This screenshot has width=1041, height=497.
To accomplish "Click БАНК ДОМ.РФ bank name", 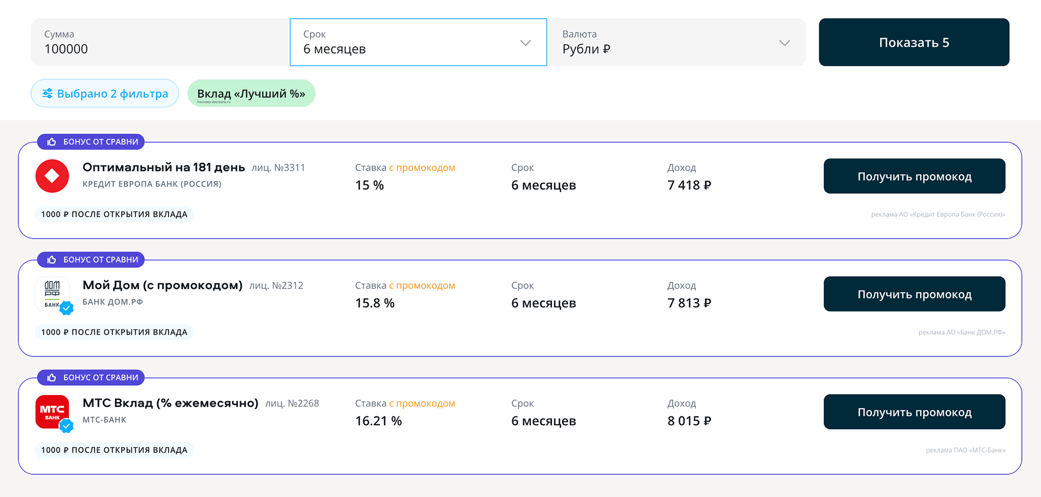I will pyautogui.click(x=113, y=302).
